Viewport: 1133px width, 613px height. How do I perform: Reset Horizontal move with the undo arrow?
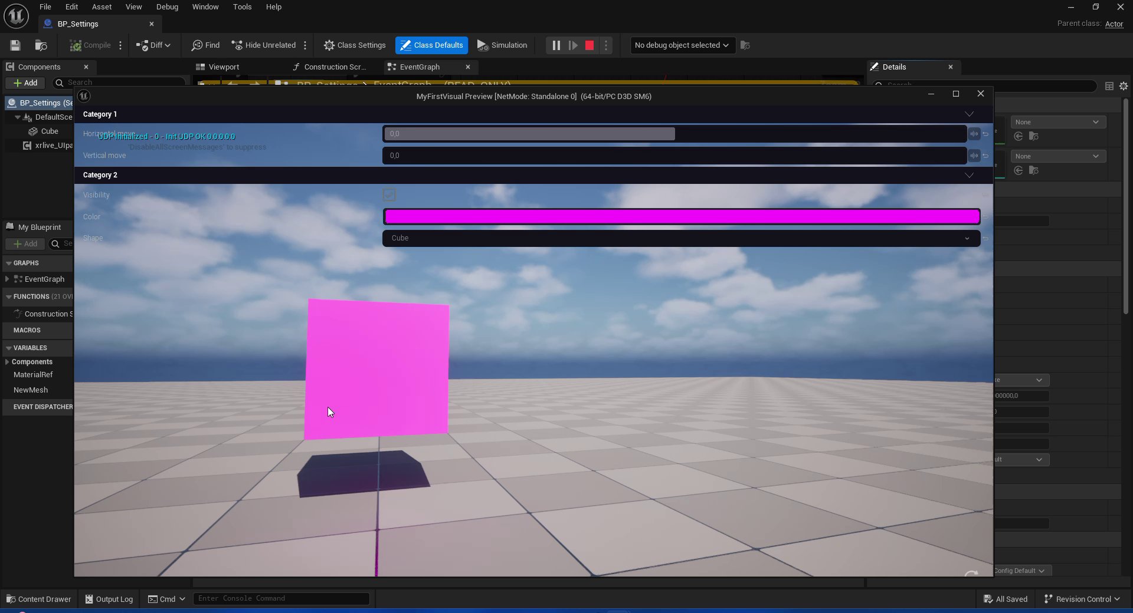pyautogui.click(x=985, y=134)
